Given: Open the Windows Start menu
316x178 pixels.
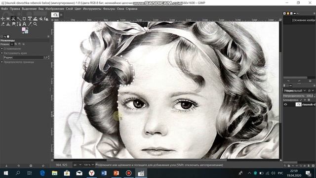Looking at the screenshot, I should click(x=5, y=173).
